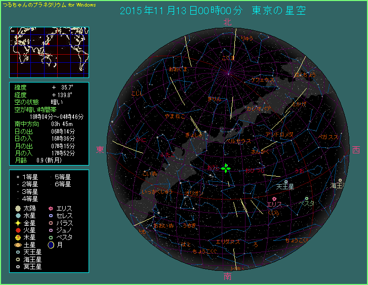Viewport: 368px width, 285px height.
Task: Click the Neptune (海王星) marker near the western edge
Action: [x=340, y=180]
